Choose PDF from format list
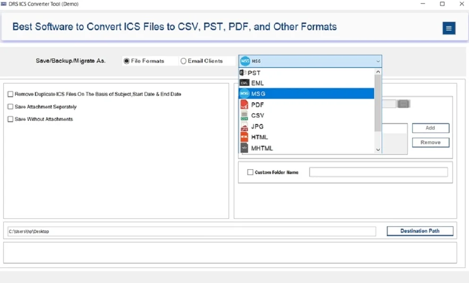 click(x=306, y=105)
